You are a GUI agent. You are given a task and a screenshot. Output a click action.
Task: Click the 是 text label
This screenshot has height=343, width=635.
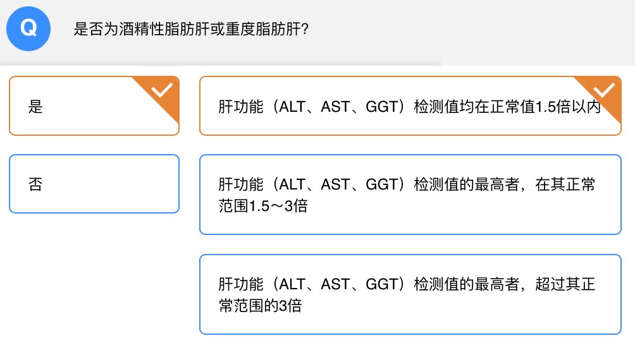click(x=35, y=107)
